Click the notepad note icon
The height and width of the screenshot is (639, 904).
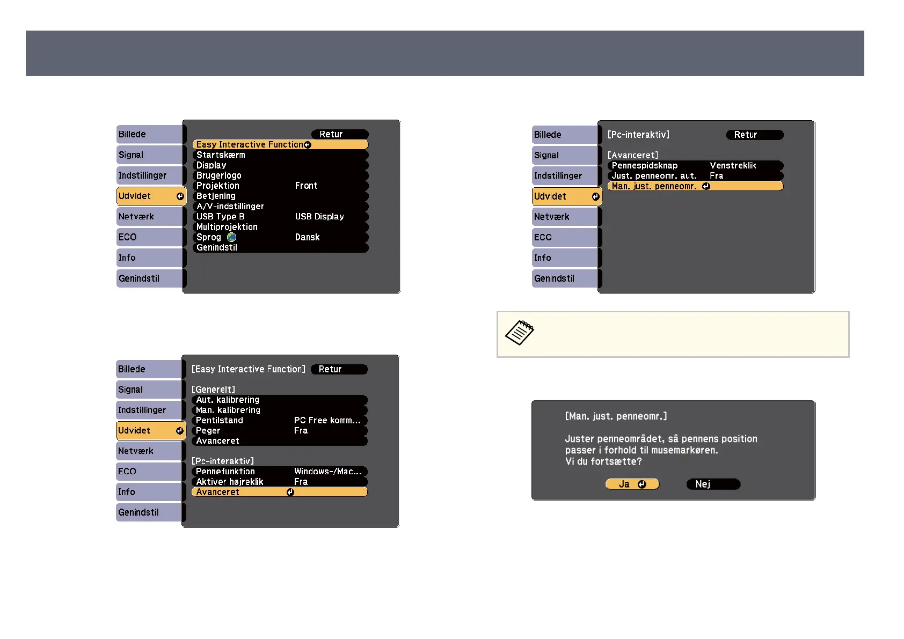(x=519, y=333)
